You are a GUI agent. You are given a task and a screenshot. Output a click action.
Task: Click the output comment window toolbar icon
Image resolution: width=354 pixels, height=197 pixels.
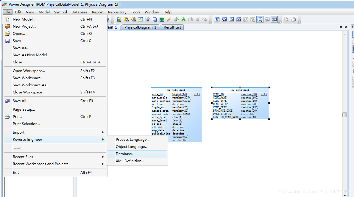pos(267,19)
